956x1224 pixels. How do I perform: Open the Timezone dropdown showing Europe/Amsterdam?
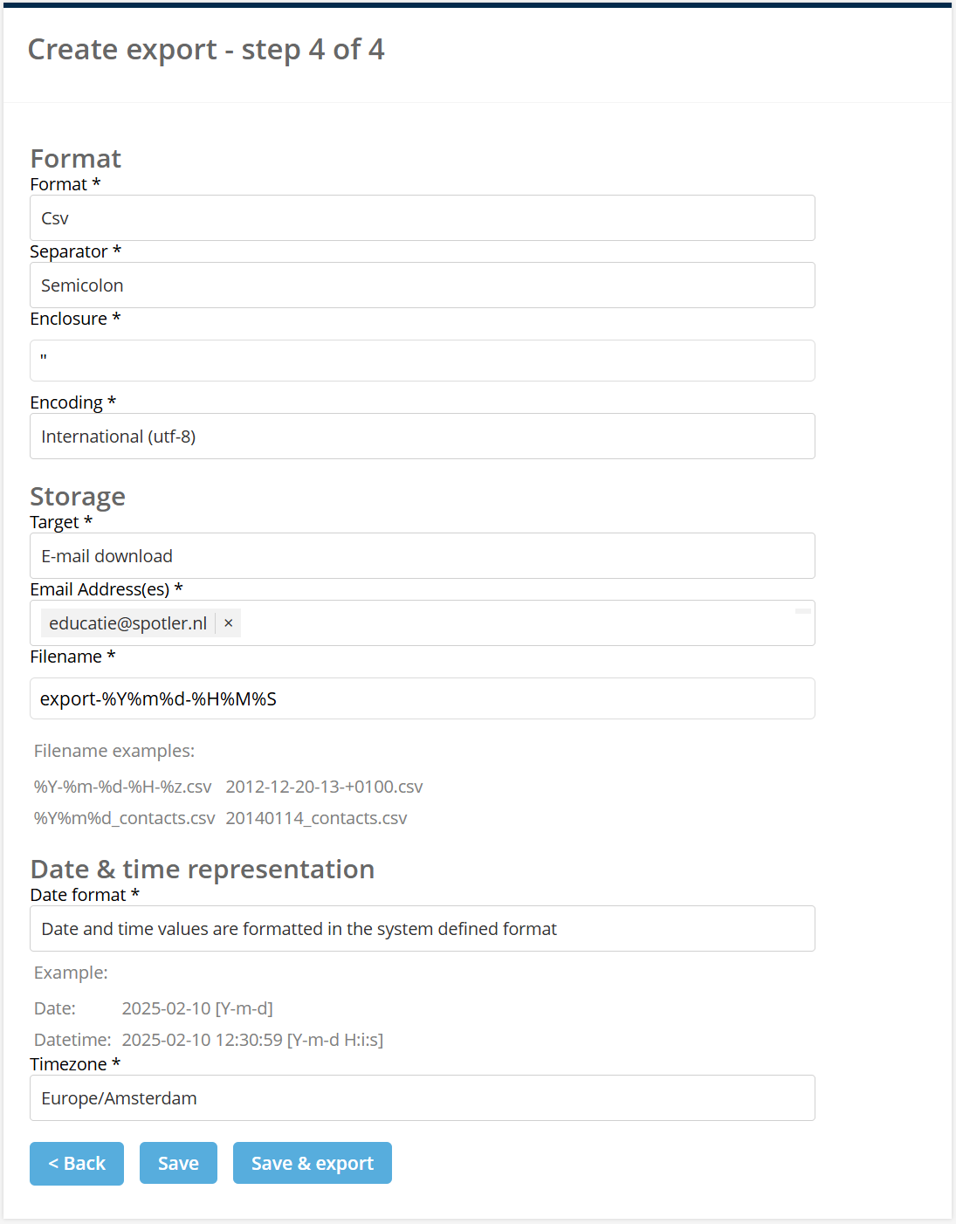[x=423, y=1098]
